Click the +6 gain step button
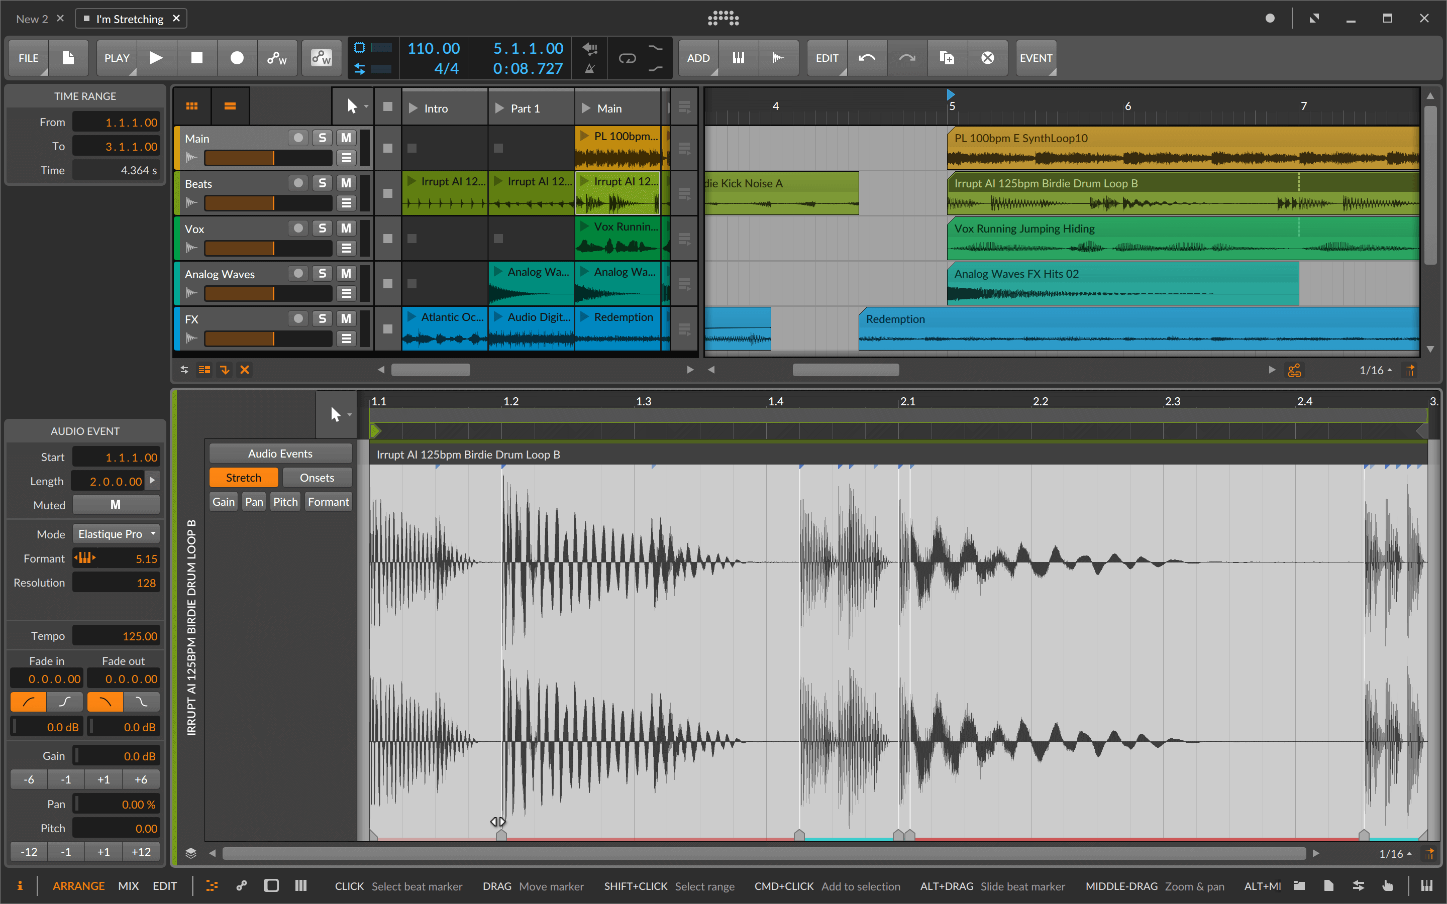The height and width of the screenshot is (904, 1447). tap(141, 779)
